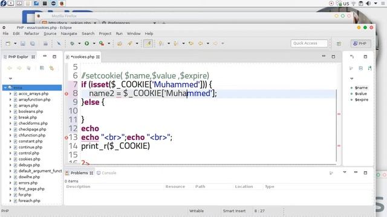Open the Outline view menu arrow

tap(352, 78)
